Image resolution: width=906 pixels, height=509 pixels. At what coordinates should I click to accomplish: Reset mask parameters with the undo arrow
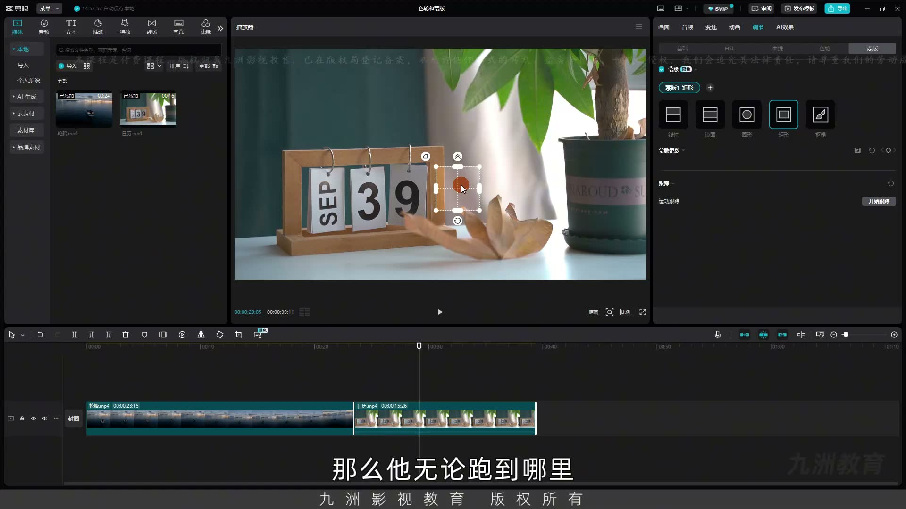(x=872, y=150)
